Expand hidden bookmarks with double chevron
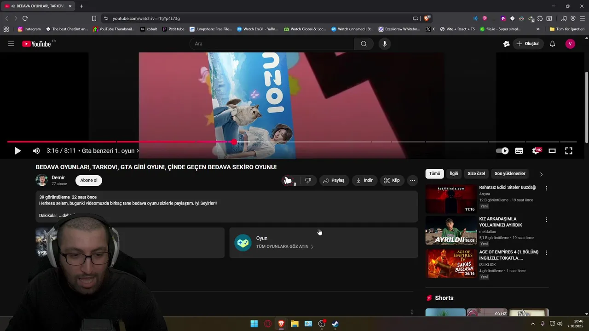Image resolution: width=589 pixels, height=331 pixels. pyautogui.click(x=538, y=29)
